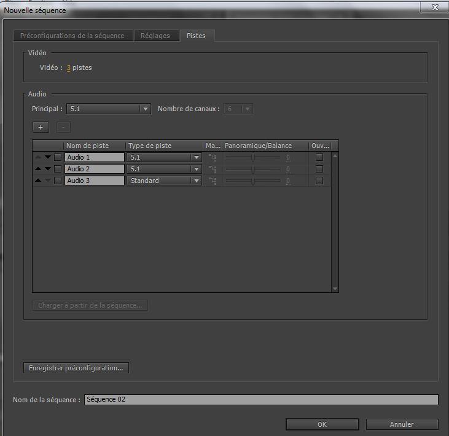The height and width of the screenshot is (436, 449).
Task: Enable the Ouv... checkbox for Audio 2
Action: (x=319, y=169)
